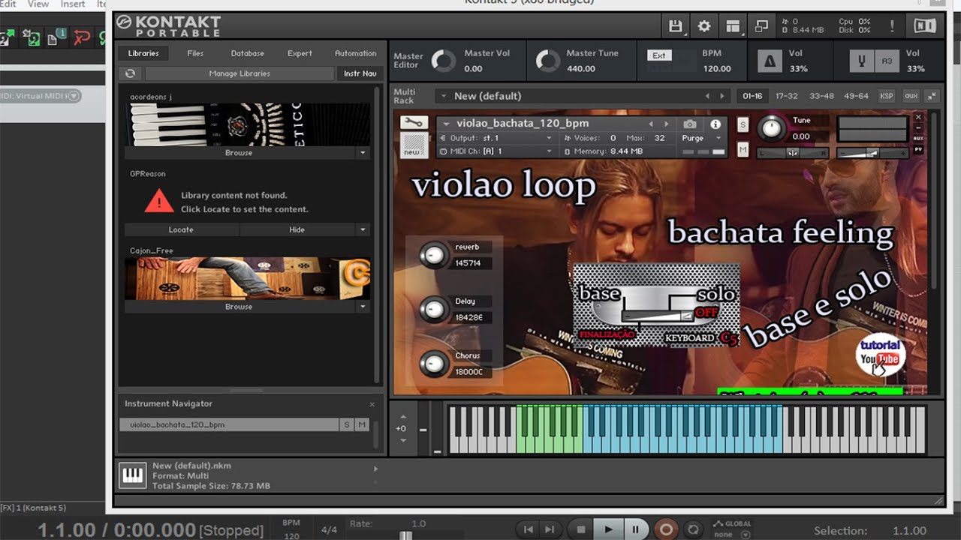Screen dimensions: 961x540
Task: Switch to Automation tab
Action: 355,53
